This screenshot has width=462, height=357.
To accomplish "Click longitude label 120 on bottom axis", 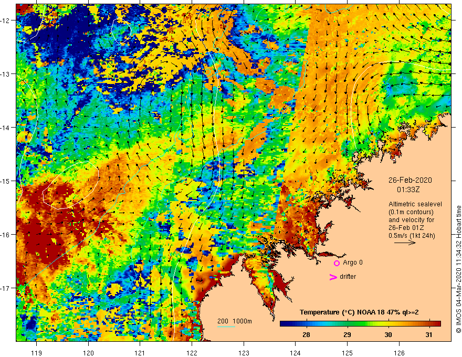I will 88,353.
